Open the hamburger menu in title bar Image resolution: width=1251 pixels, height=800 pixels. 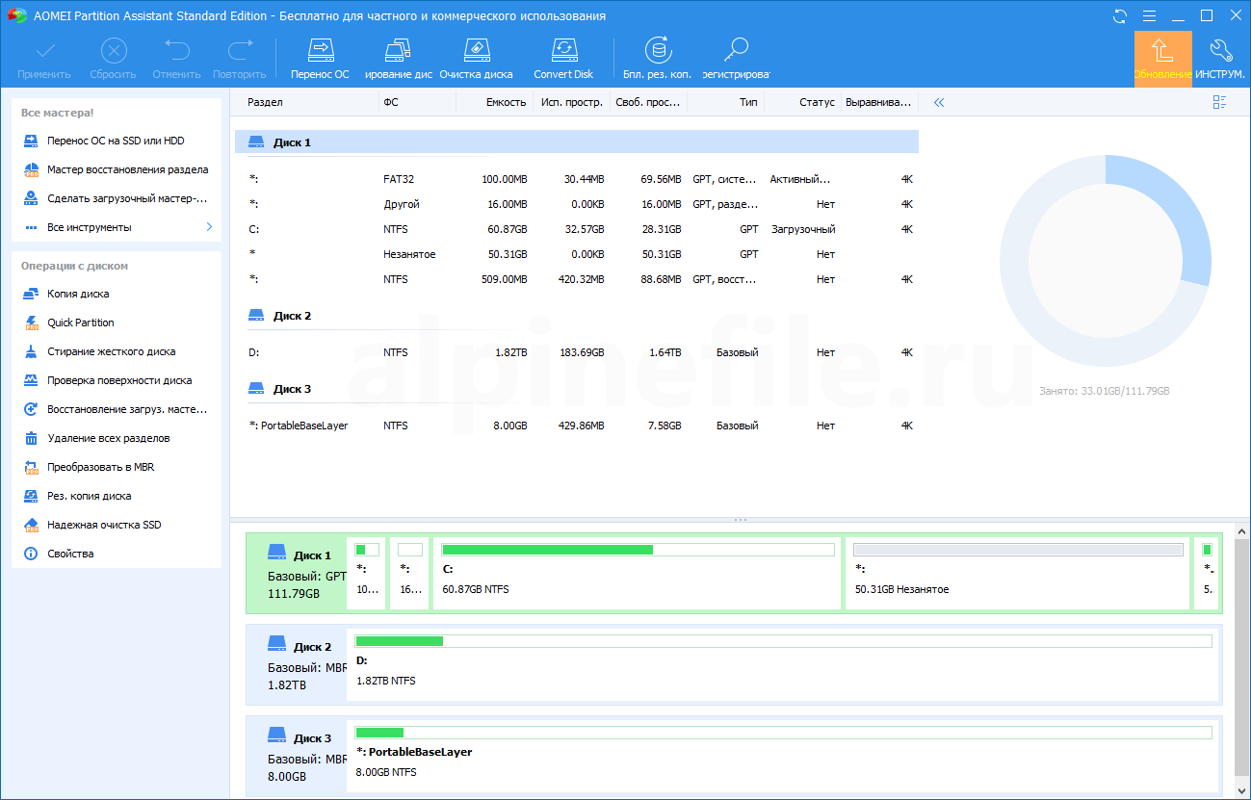point(1149,16)
